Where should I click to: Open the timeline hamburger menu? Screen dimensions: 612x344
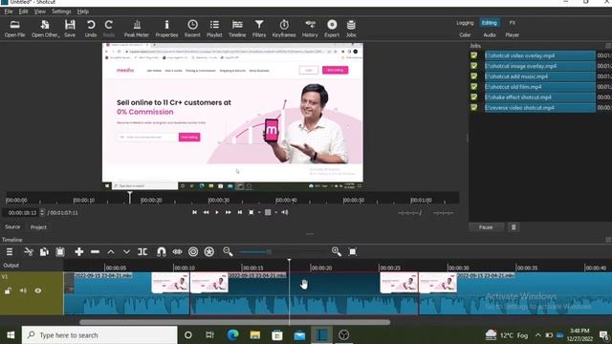point(10,252)
